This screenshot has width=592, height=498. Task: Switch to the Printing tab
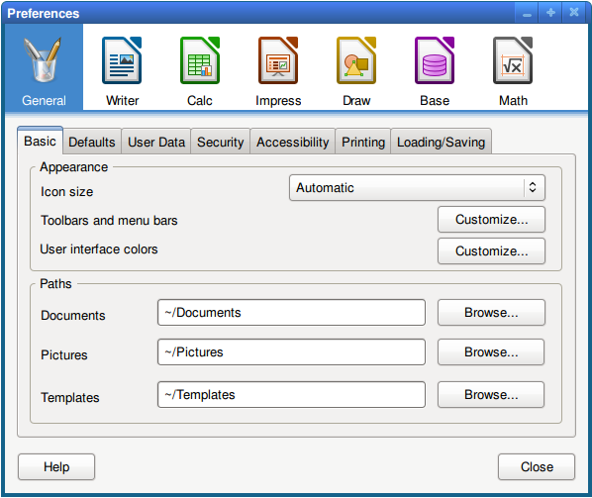pos(363,142)
